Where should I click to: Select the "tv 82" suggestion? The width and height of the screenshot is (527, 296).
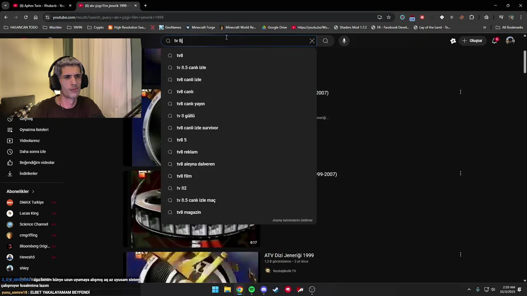[239, 188]
